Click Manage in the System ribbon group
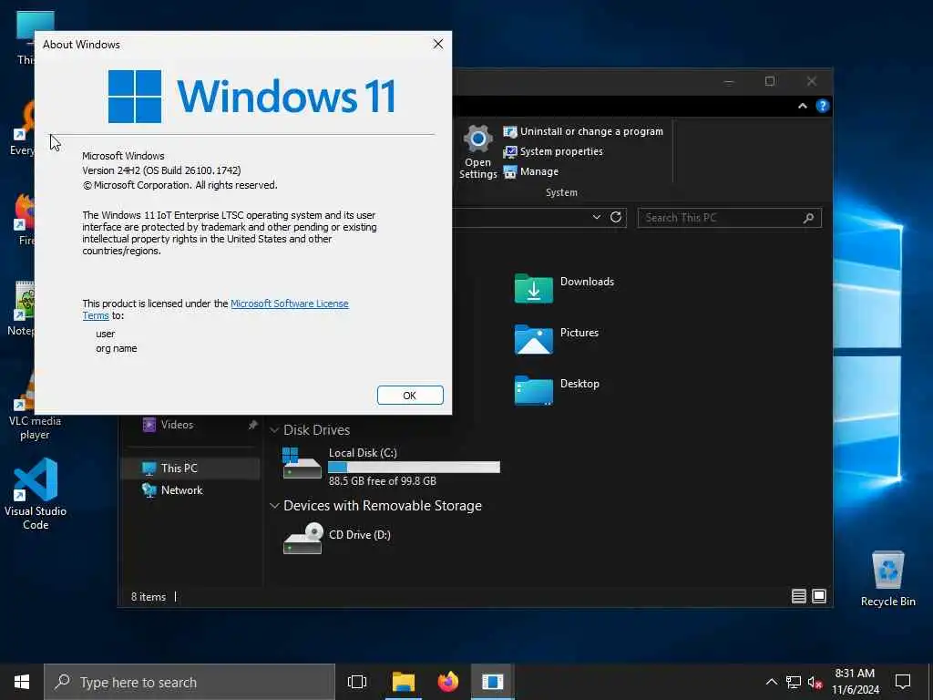The image size is (933, 700). [x=531, y=171]
